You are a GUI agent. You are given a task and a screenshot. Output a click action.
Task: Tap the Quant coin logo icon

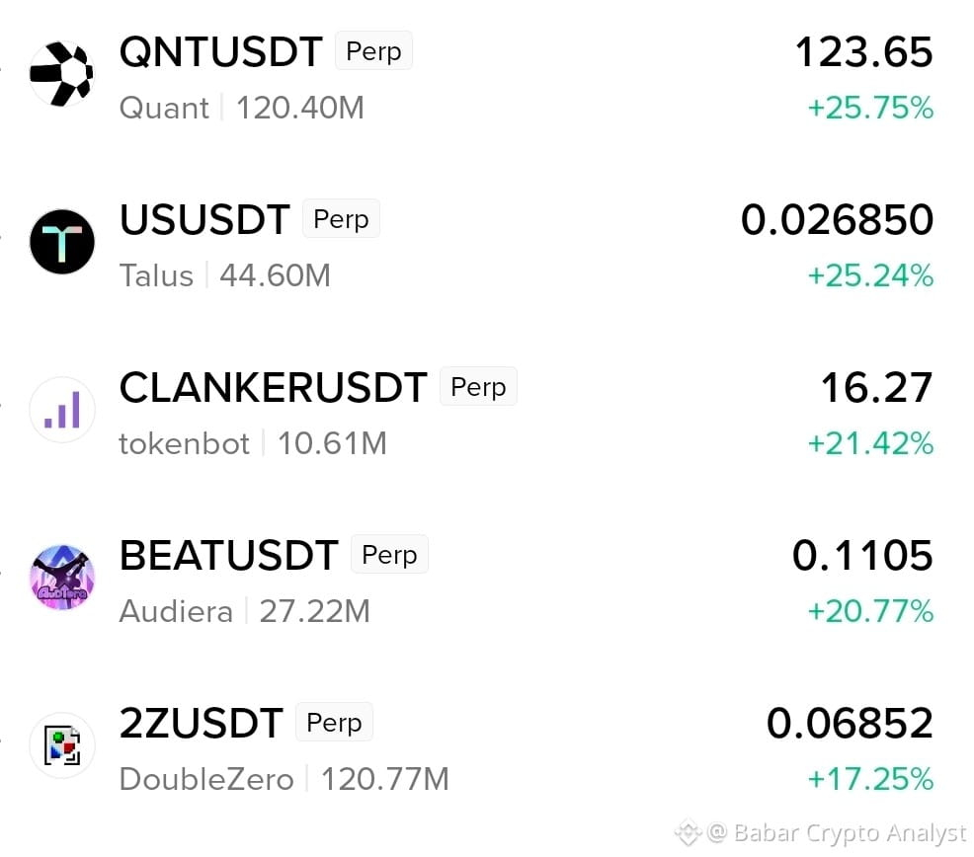coord(61,74)
